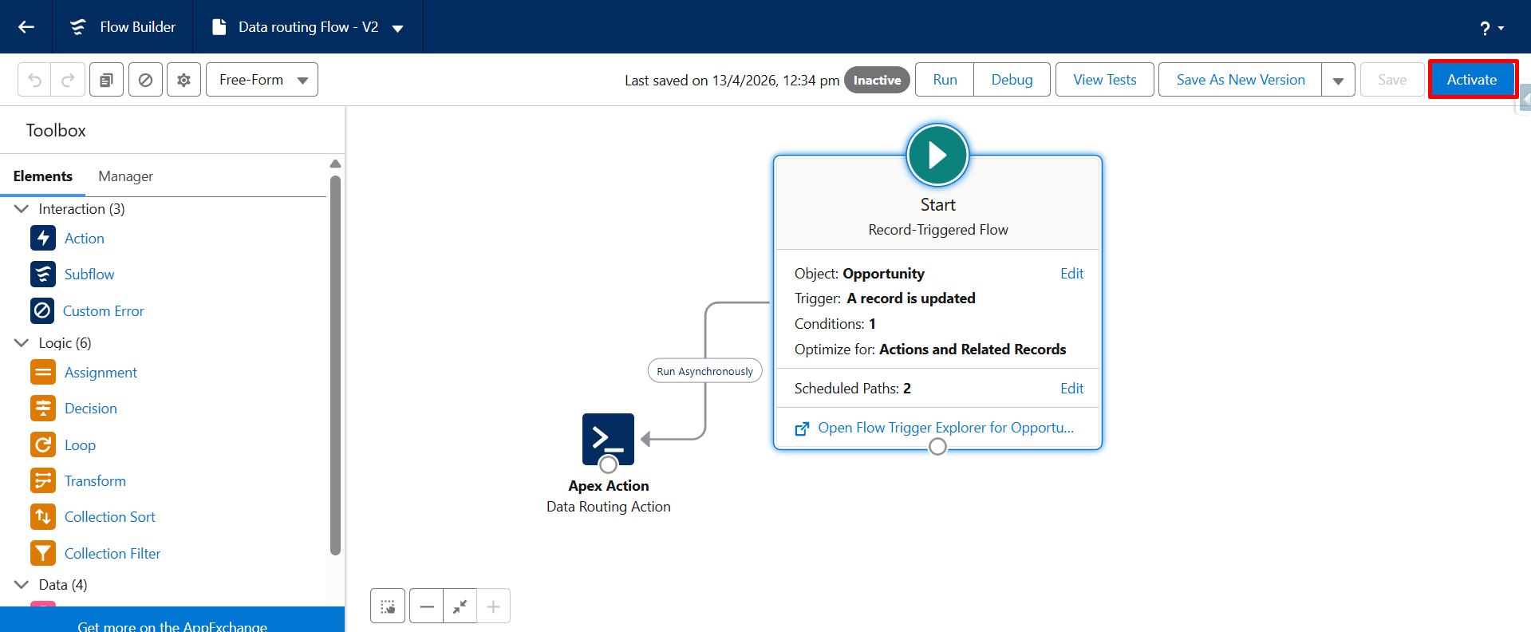Zoom in the canvas
Viewport: 1531px width, 632px height.
click(494, 606)
